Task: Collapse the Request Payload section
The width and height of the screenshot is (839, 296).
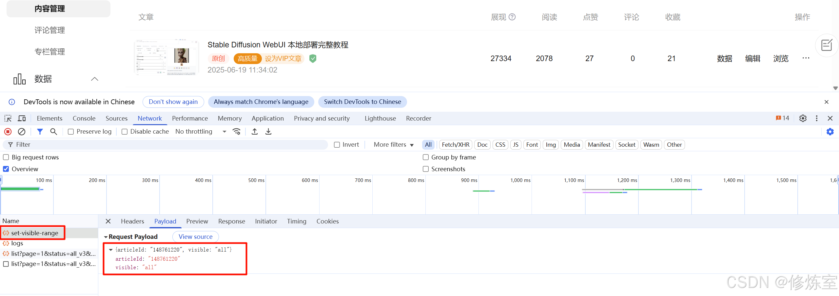Action: click(x=106, y=237)
